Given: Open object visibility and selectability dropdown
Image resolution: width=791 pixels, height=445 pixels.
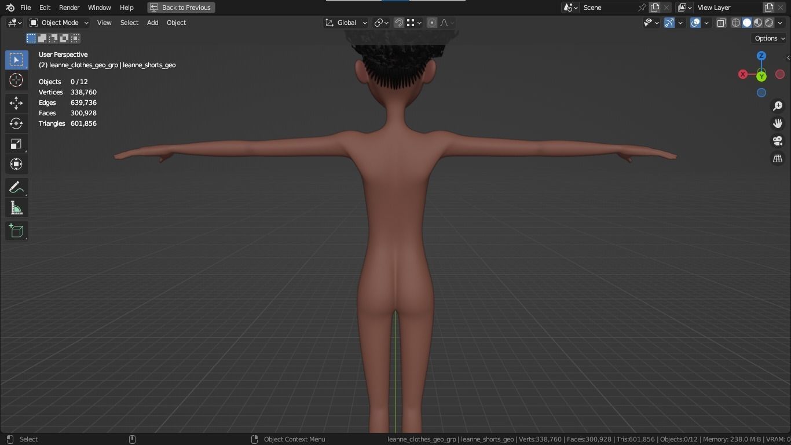Looking at the screenshot, I should point(651,23).
